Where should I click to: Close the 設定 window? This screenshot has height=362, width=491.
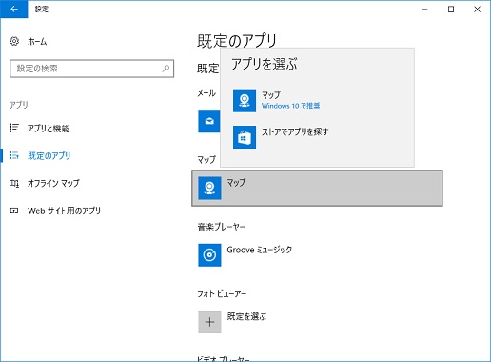[x=477, y=10]
